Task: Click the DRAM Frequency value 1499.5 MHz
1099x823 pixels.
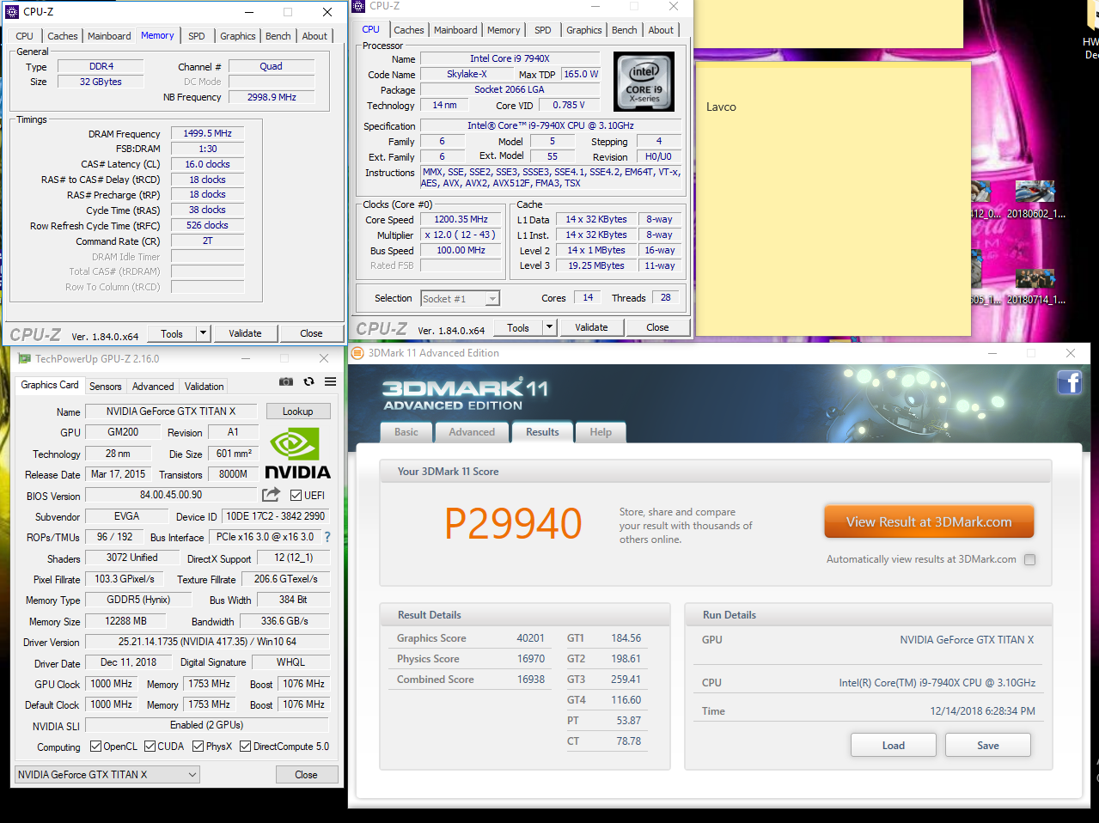Action: pyautogui.click(x=207, y=133)
